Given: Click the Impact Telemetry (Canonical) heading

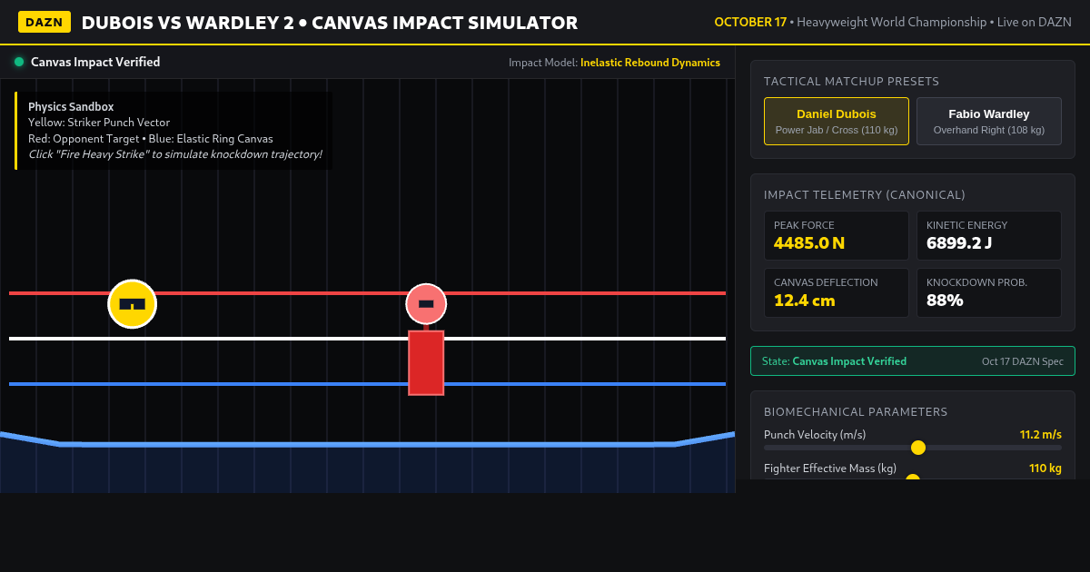Looking at the screenshot, I should tap(865, 195).
